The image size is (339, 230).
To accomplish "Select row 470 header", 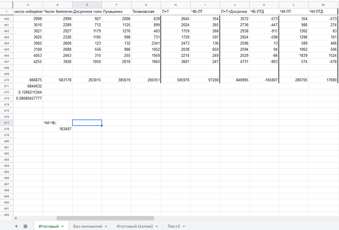I will coord(6,80).
